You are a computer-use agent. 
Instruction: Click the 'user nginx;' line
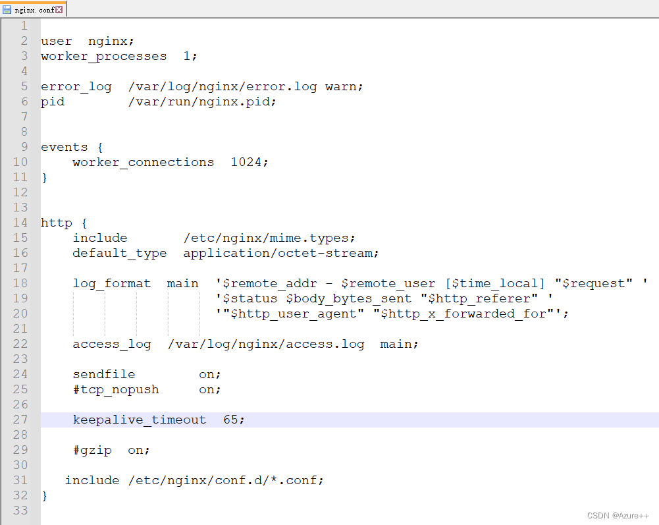[x=88, y=41]
